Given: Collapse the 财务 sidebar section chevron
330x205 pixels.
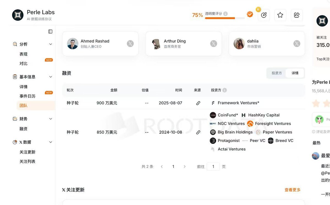Looking at the screenshot, I should pos(51,119).
